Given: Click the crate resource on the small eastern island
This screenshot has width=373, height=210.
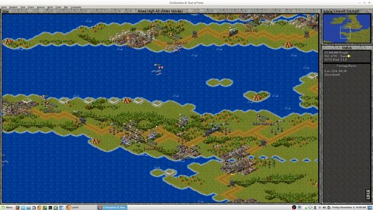Looking at the screenshot, I should (x=257, y=97).
